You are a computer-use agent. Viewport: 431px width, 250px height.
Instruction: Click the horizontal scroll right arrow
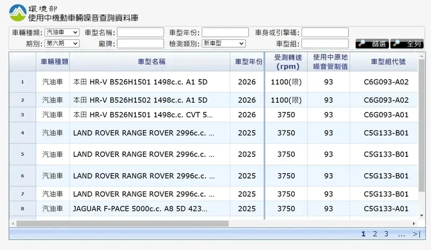[414, 224]
